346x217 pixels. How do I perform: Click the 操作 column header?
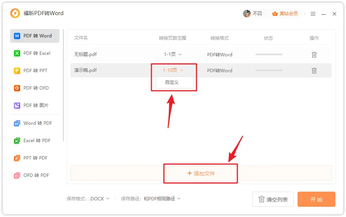pos(314,38)
